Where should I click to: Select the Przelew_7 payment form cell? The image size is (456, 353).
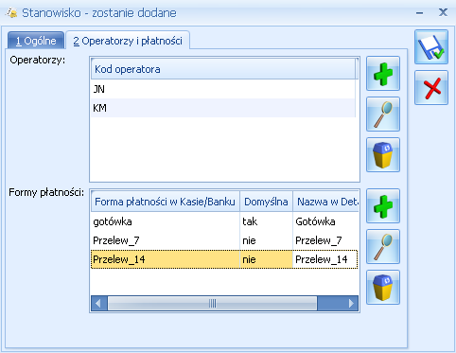click(x=166, y=240)
